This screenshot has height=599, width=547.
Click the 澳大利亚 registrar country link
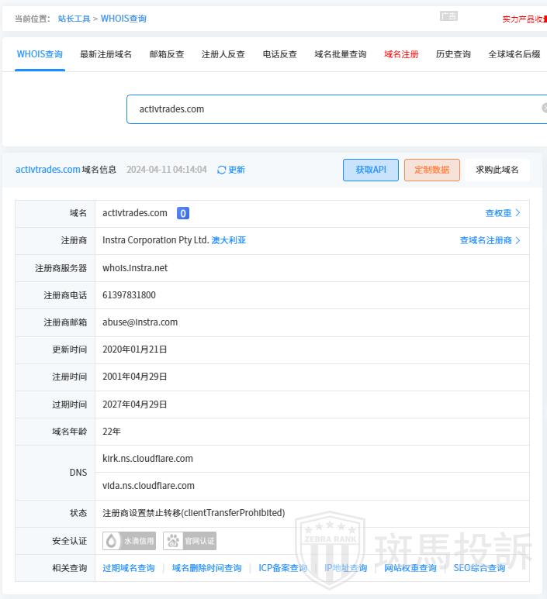point(229,240)
